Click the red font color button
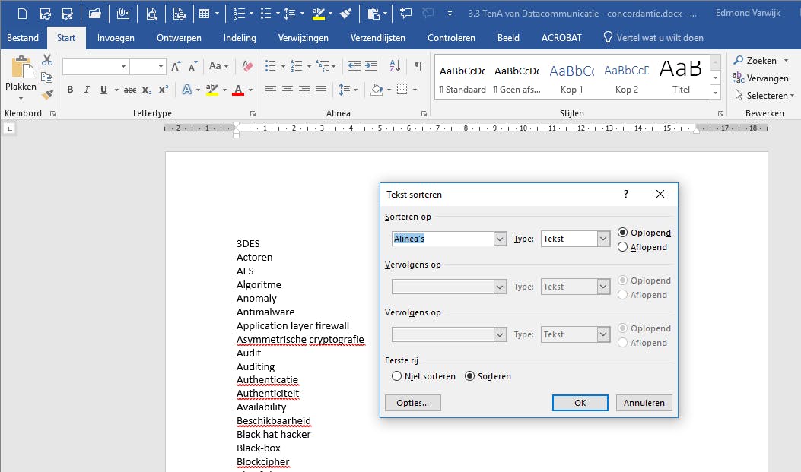This screenshot has width=801, height=472. click(237, 90)
